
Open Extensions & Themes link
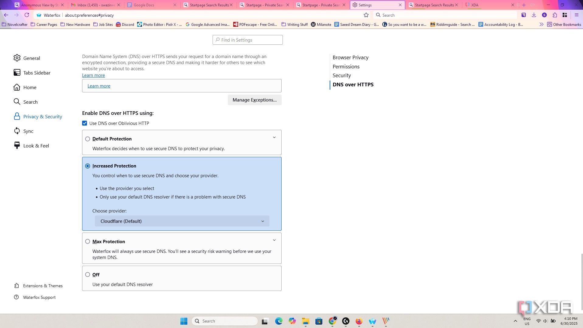[x=38, y=286]
